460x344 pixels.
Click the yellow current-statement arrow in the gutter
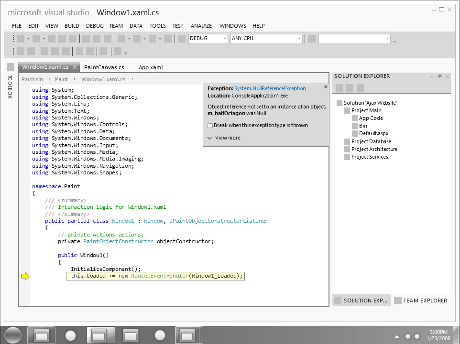click(x=25, y=276)
